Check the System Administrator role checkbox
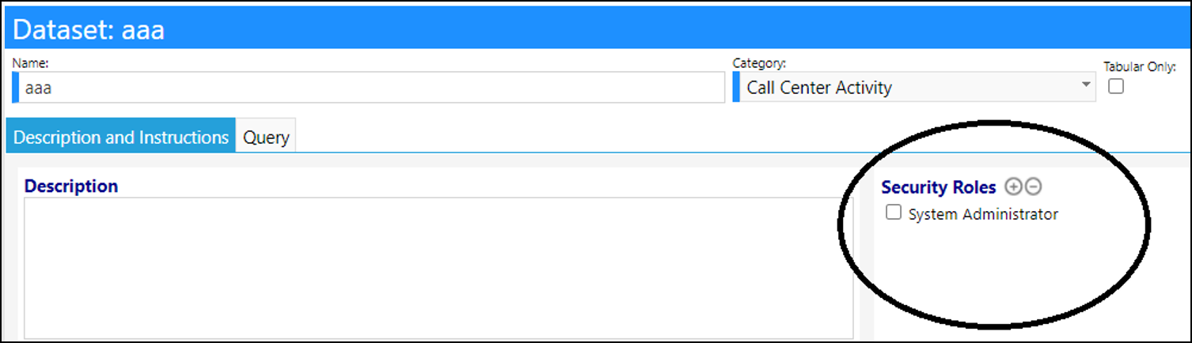The width and height of the screenshot is (1192, 343). coord(894,213)
